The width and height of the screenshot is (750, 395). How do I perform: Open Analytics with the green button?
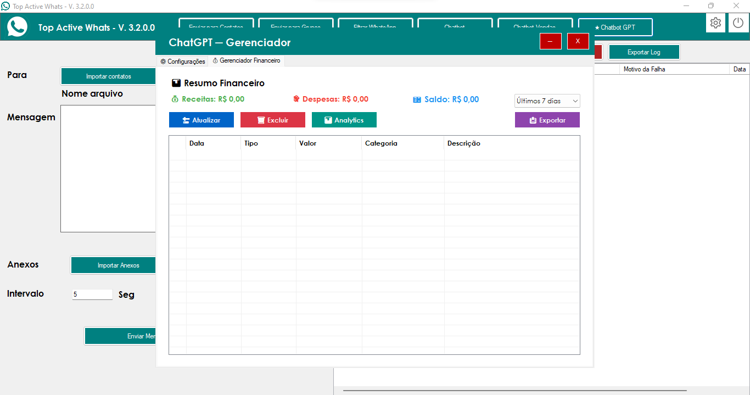pyautogui.click(x=344, y=120)
